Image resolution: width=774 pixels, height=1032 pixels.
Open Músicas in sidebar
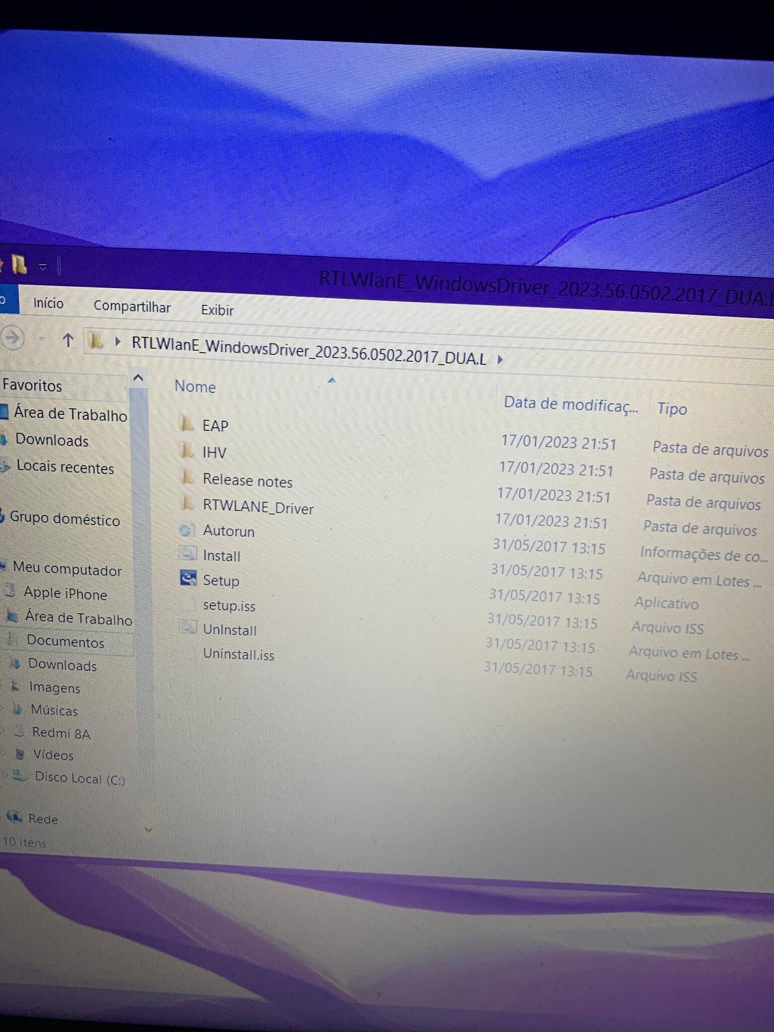point(54,710)
